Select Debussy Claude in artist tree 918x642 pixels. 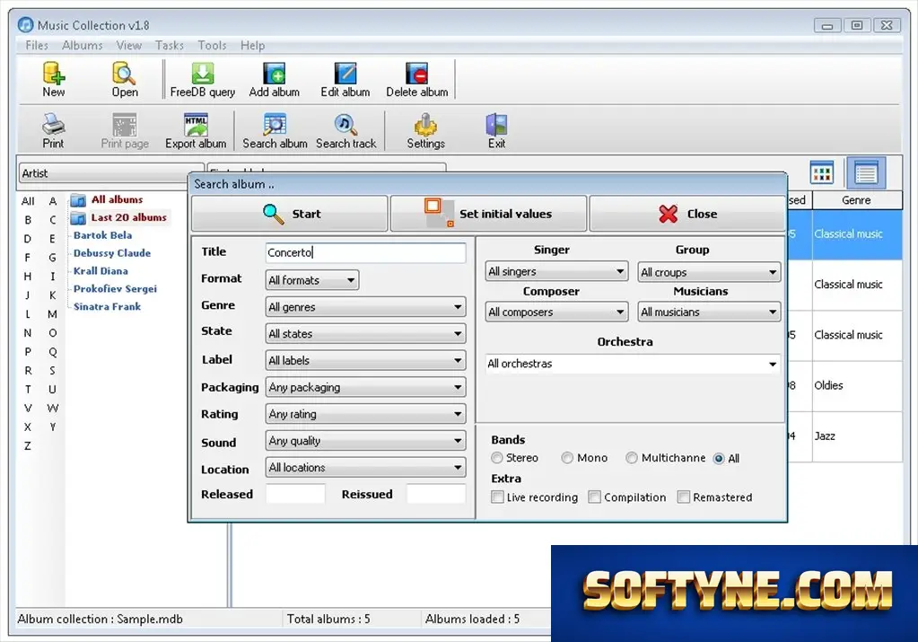112,253
